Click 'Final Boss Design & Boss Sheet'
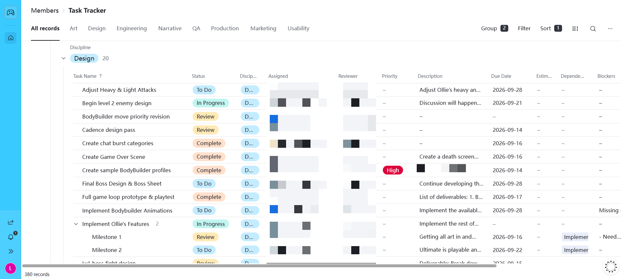 pos(122,184)
